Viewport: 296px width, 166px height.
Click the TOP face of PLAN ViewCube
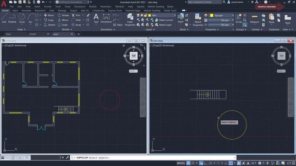134,56
